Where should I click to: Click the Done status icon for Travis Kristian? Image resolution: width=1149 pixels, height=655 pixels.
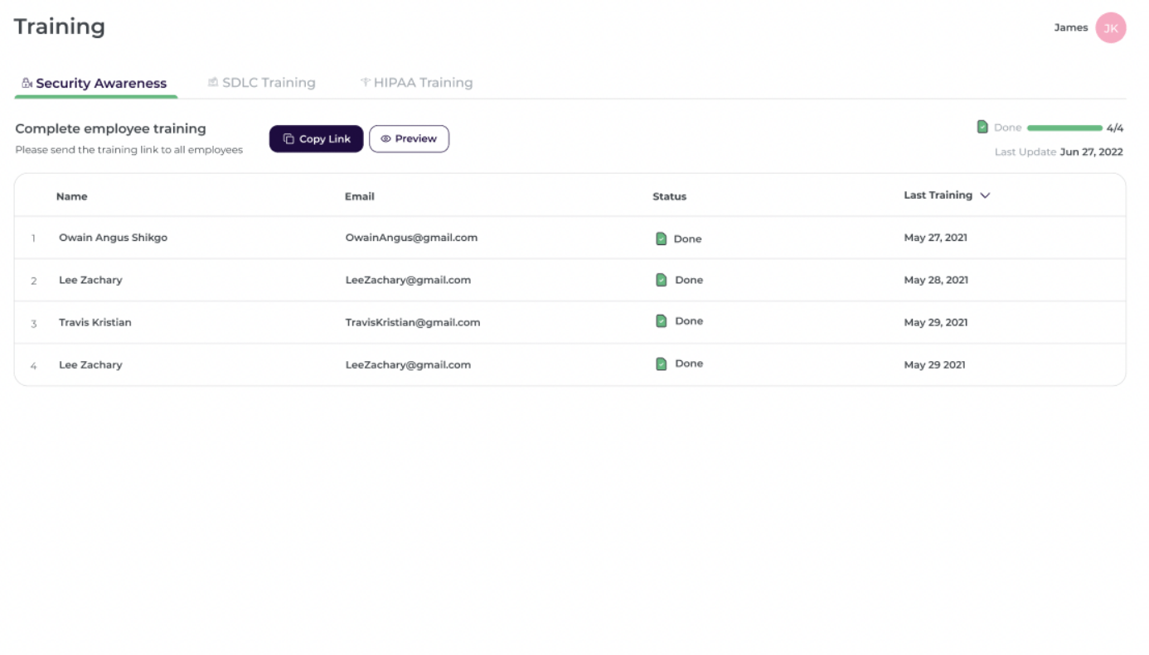[x=661, y=321]
